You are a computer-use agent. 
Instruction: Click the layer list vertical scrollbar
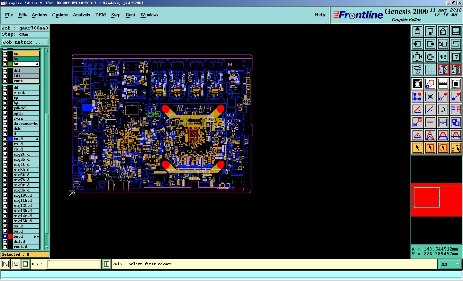(47, 149)
